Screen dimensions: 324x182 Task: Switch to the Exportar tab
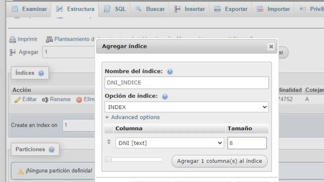pos(230,9)
